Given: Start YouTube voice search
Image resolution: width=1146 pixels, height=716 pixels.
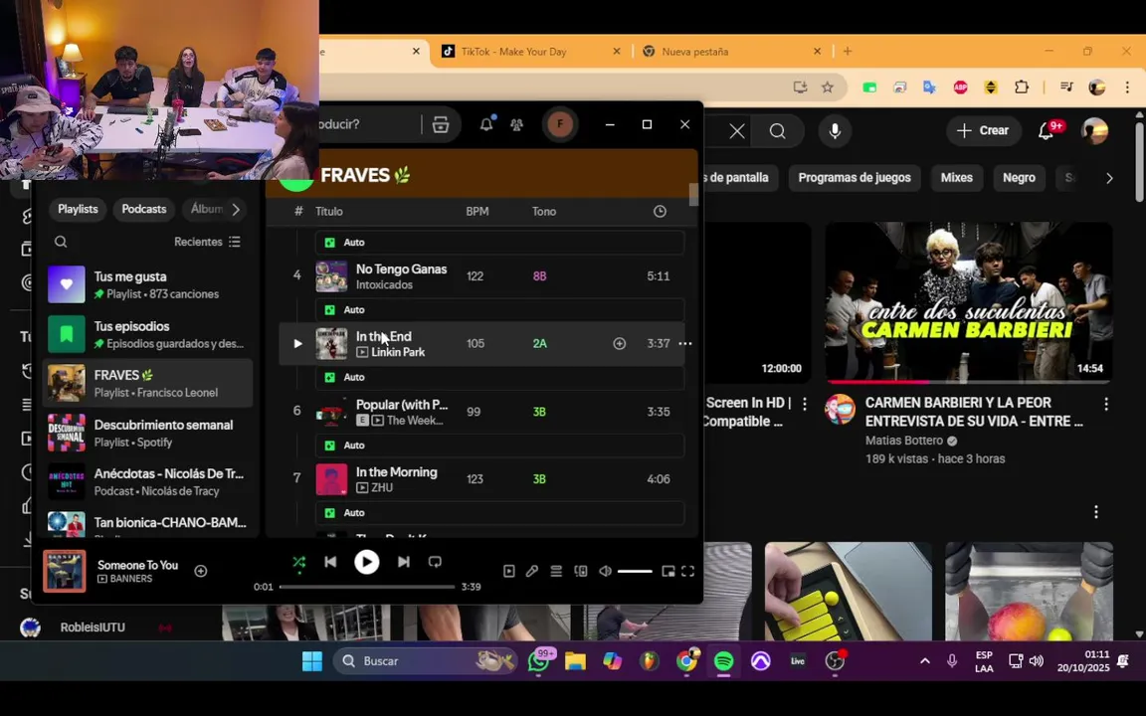Looking at the screenshot, I should 835,131.
